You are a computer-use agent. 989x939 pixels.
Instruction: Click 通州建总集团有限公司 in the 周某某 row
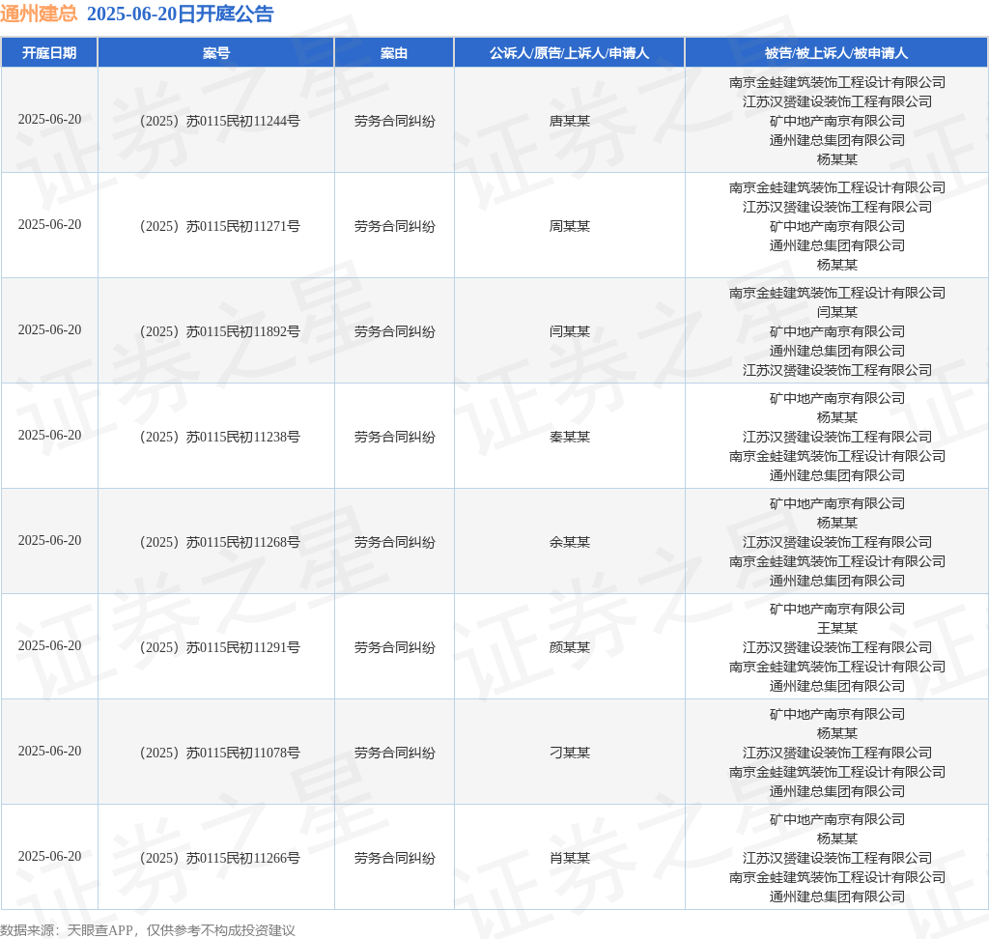pyautogui.click(x=836, y=246)
